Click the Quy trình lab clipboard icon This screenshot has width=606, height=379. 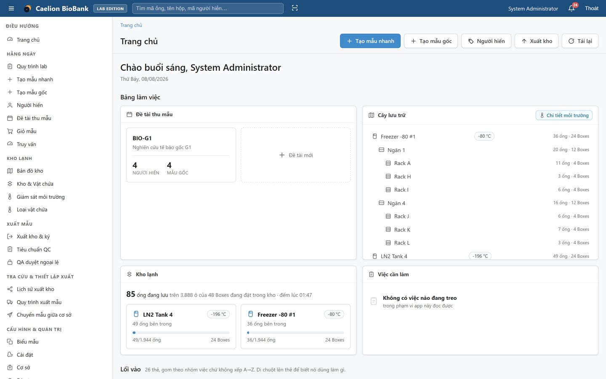[10, 66]
